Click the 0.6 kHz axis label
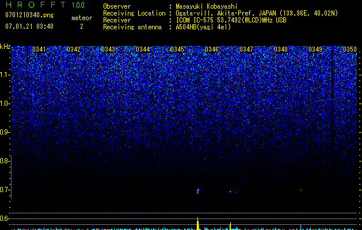Image resolution: width=362 pixels, height=230 pixels. click(4, 218)
